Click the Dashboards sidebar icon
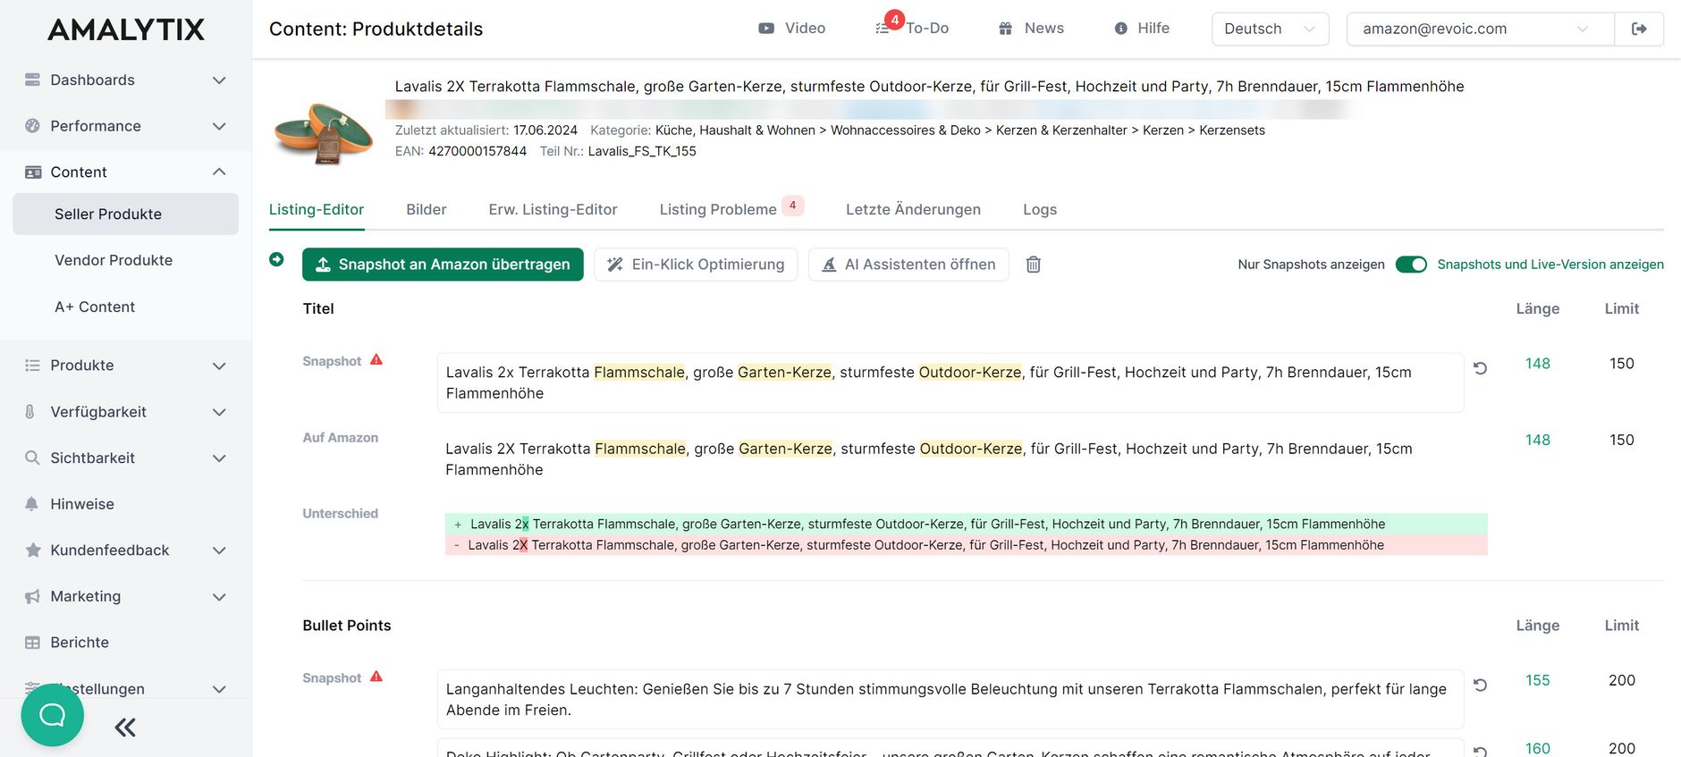This screenshot has width=1681, height=757. pyautogui.click(x=32, y=80)
